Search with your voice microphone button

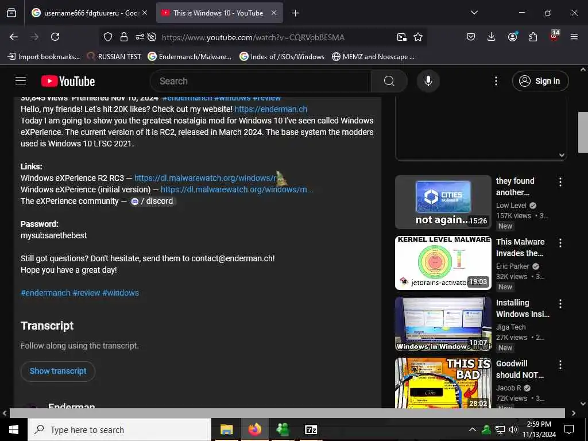tap(428, 81)
